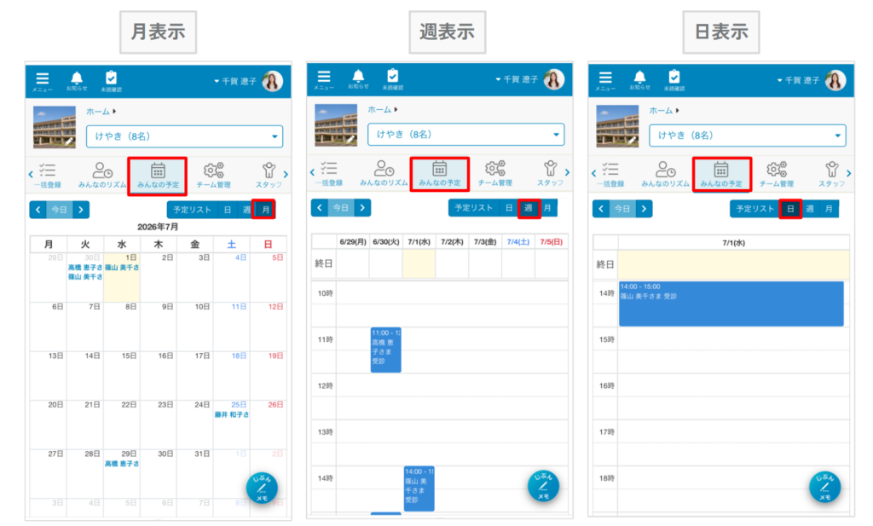Click 藤井 和子さ entry on 25日
The width and height of the screenshot is (873, 526).
[232, 414]
